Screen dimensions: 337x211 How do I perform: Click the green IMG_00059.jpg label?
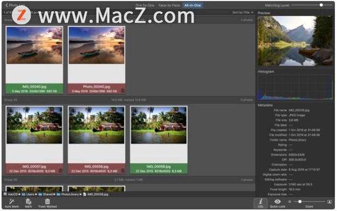[159, 168]
